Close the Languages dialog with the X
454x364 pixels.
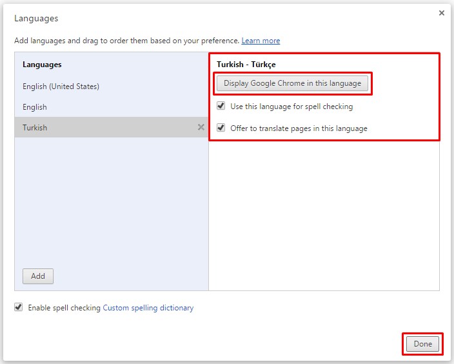pyautogui.click(x=441, y=12)
